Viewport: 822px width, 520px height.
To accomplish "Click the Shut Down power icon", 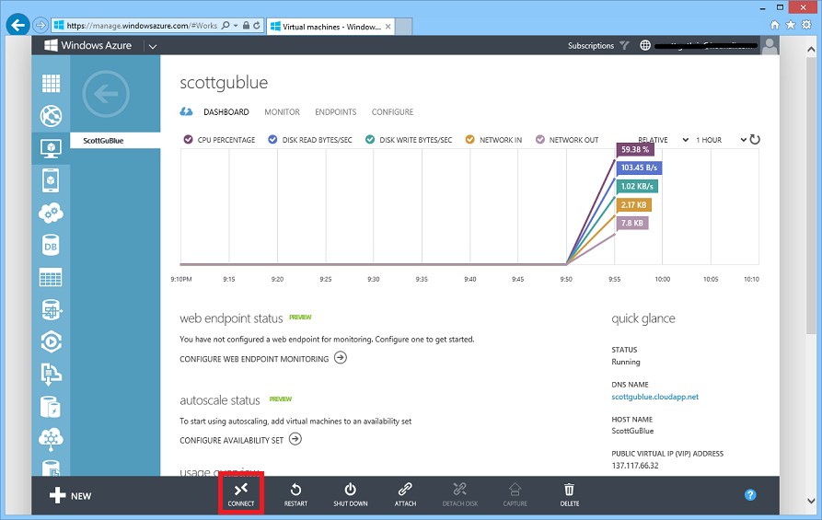I will click(350, 490).
